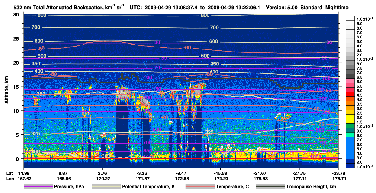Pick the gray 7.5 colorbar swatch
The height and width of the screenshot is (193, 376).
tap(350, 68)
